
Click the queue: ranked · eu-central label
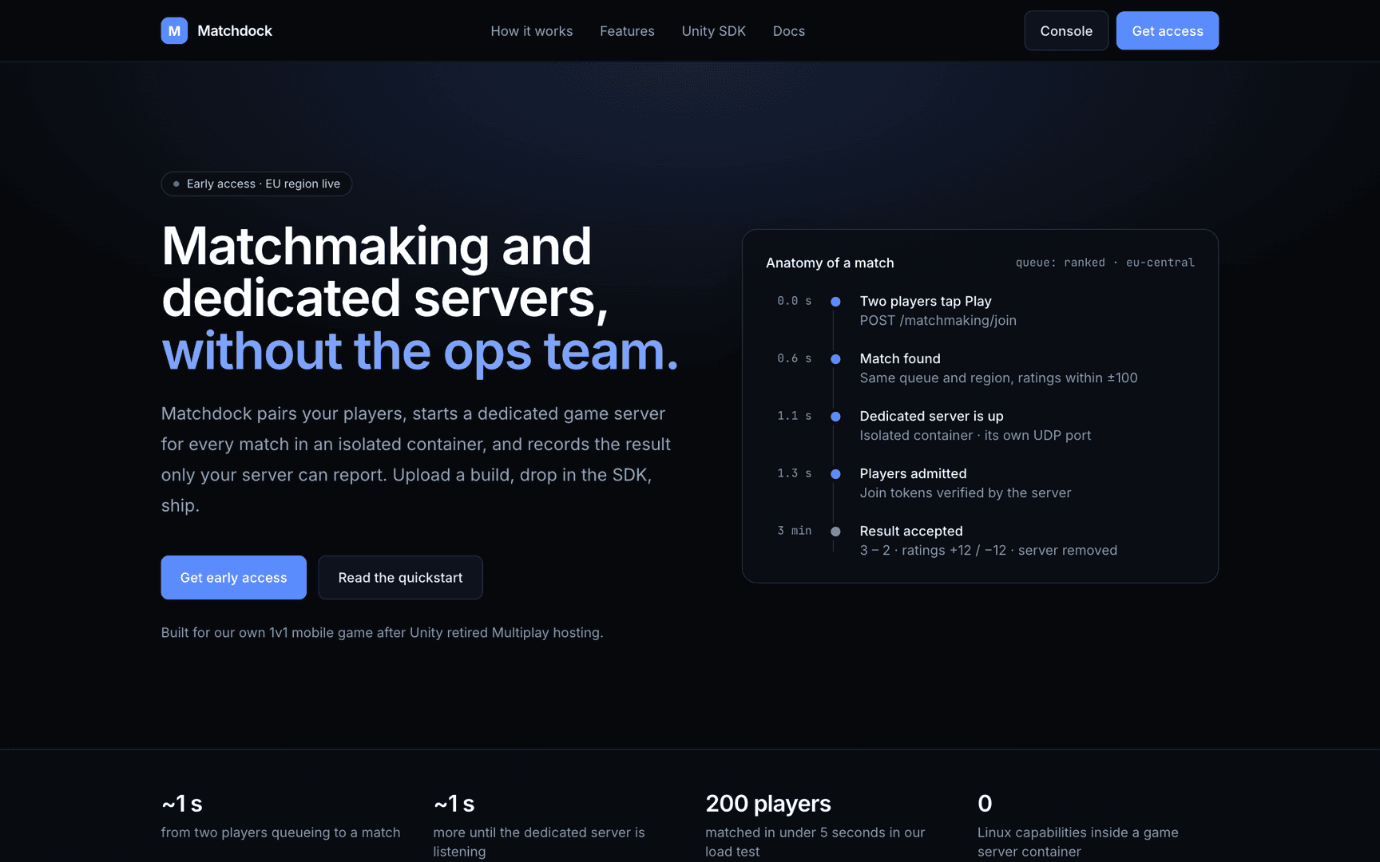[x=1105, y=263]
